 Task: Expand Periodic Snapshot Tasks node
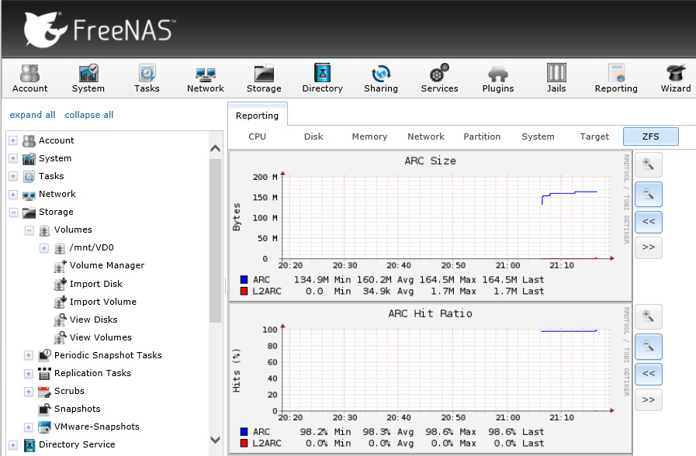[29, 355]
